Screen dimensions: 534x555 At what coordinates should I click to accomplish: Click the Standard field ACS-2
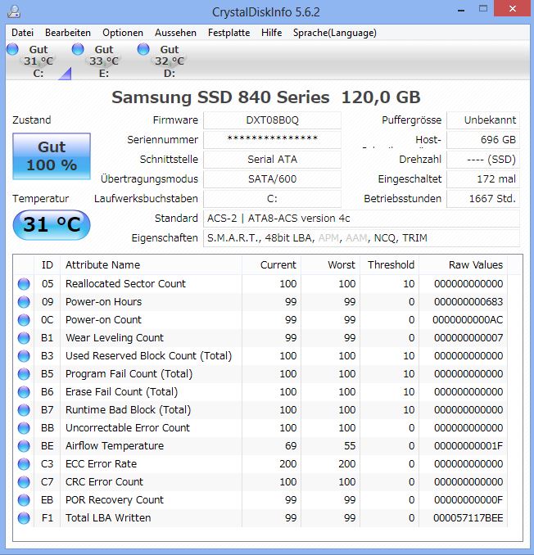pyautogui.click(x=361, y=219)
